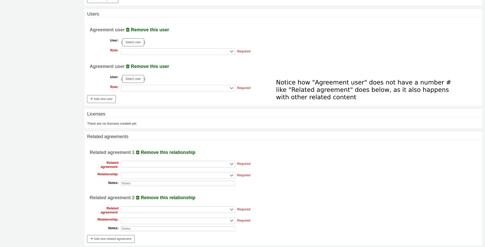485x247 pixels.
Task: Open Role dropdown for second agreement user
Action: coord(178,88)
